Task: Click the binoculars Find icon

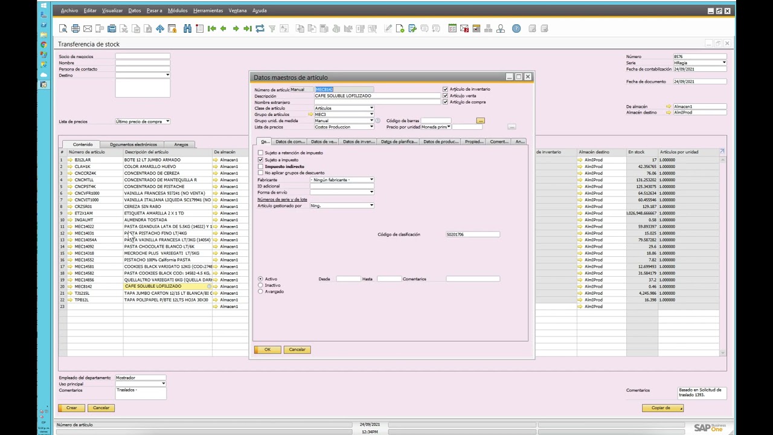Action: point(187,28)
